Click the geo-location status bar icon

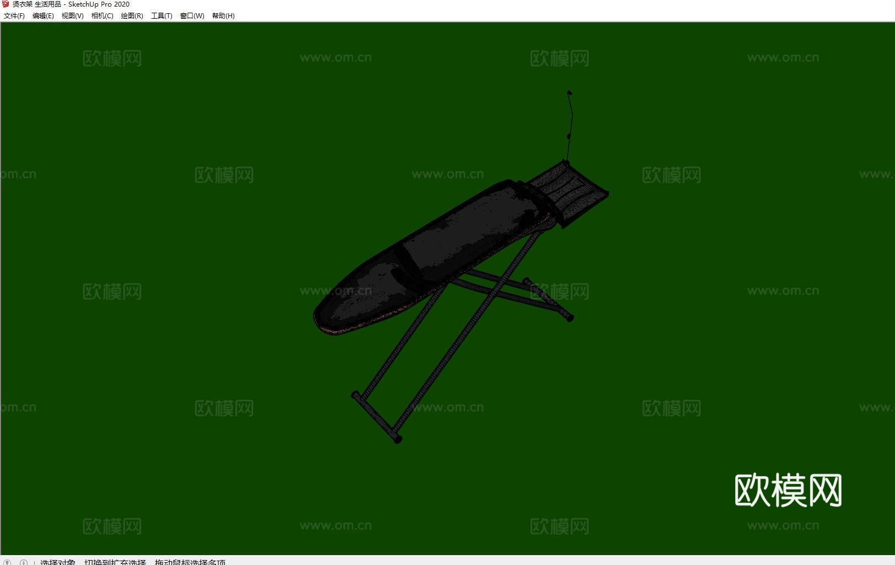(8, 562)
